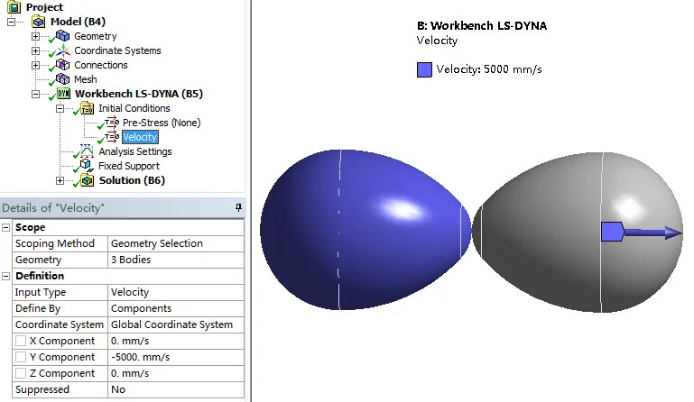Image resolution: width=694 pixels, height=402 pixels.
Task: Open the Define By Components field
Action: point(175,309)
